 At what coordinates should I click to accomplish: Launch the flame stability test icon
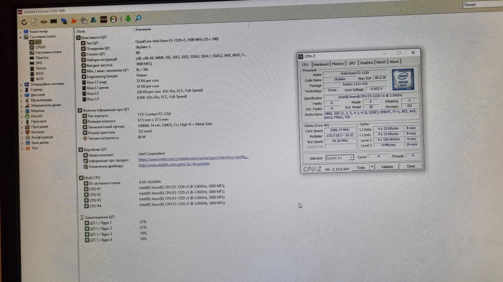click(74, 21)
